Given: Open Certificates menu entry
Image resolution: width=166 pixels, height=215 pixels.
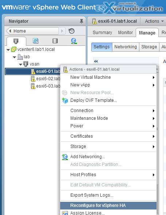Looking at the screenshot, I should 108,136.
